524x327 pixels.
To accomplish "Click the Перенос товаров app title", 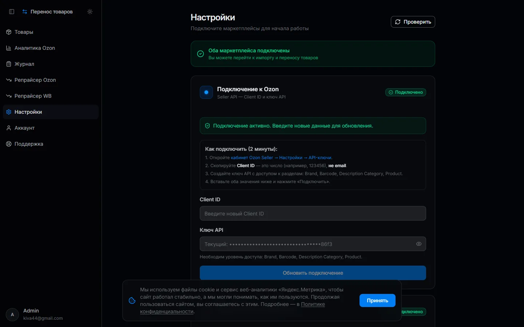I will pyautogui.click(x=52, y=12).
